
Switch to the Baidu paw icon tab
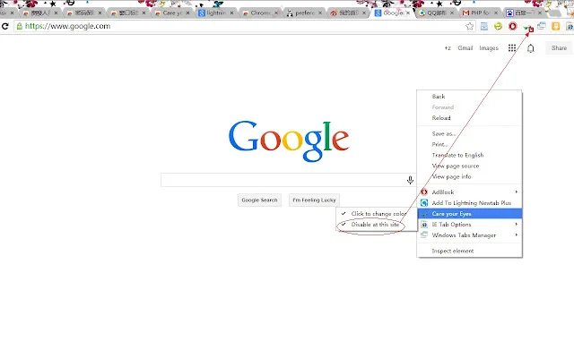click(524, 13)
